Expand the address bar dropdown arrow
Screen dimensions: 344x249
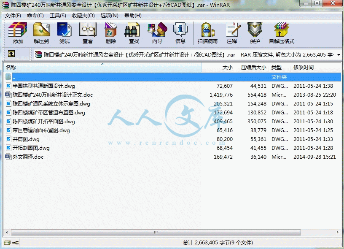click(339, 55)
